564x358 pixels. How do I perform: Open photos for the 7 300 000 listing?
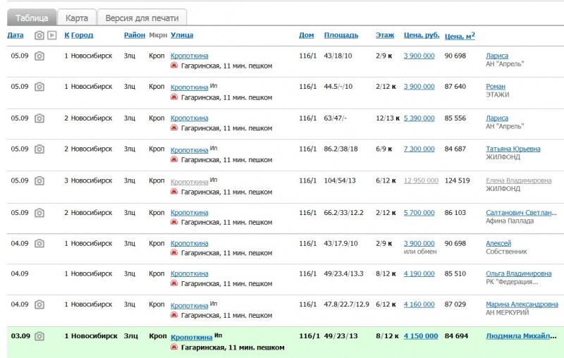(39, 149)
